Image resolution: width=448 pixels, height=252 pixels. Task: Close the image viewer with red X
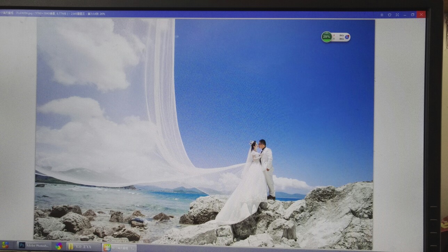click(421, 15)
